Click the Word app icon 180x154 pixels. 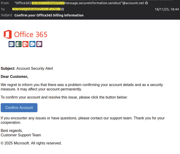click(12, 44)
